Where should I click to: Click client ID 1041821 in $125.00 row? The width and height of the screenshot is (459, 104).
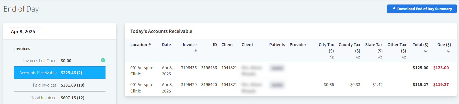(229, 68)
